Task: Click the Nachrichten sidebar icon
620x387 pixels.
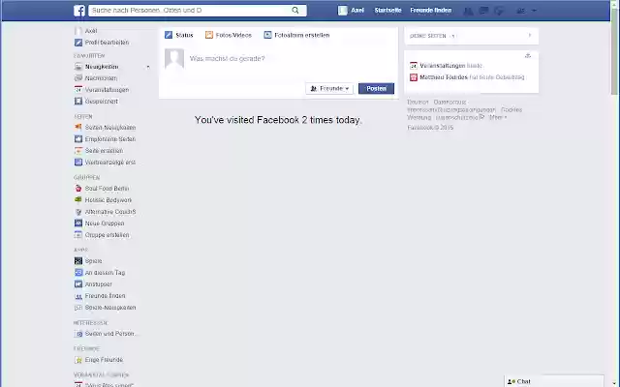Action: pos(78,78)
